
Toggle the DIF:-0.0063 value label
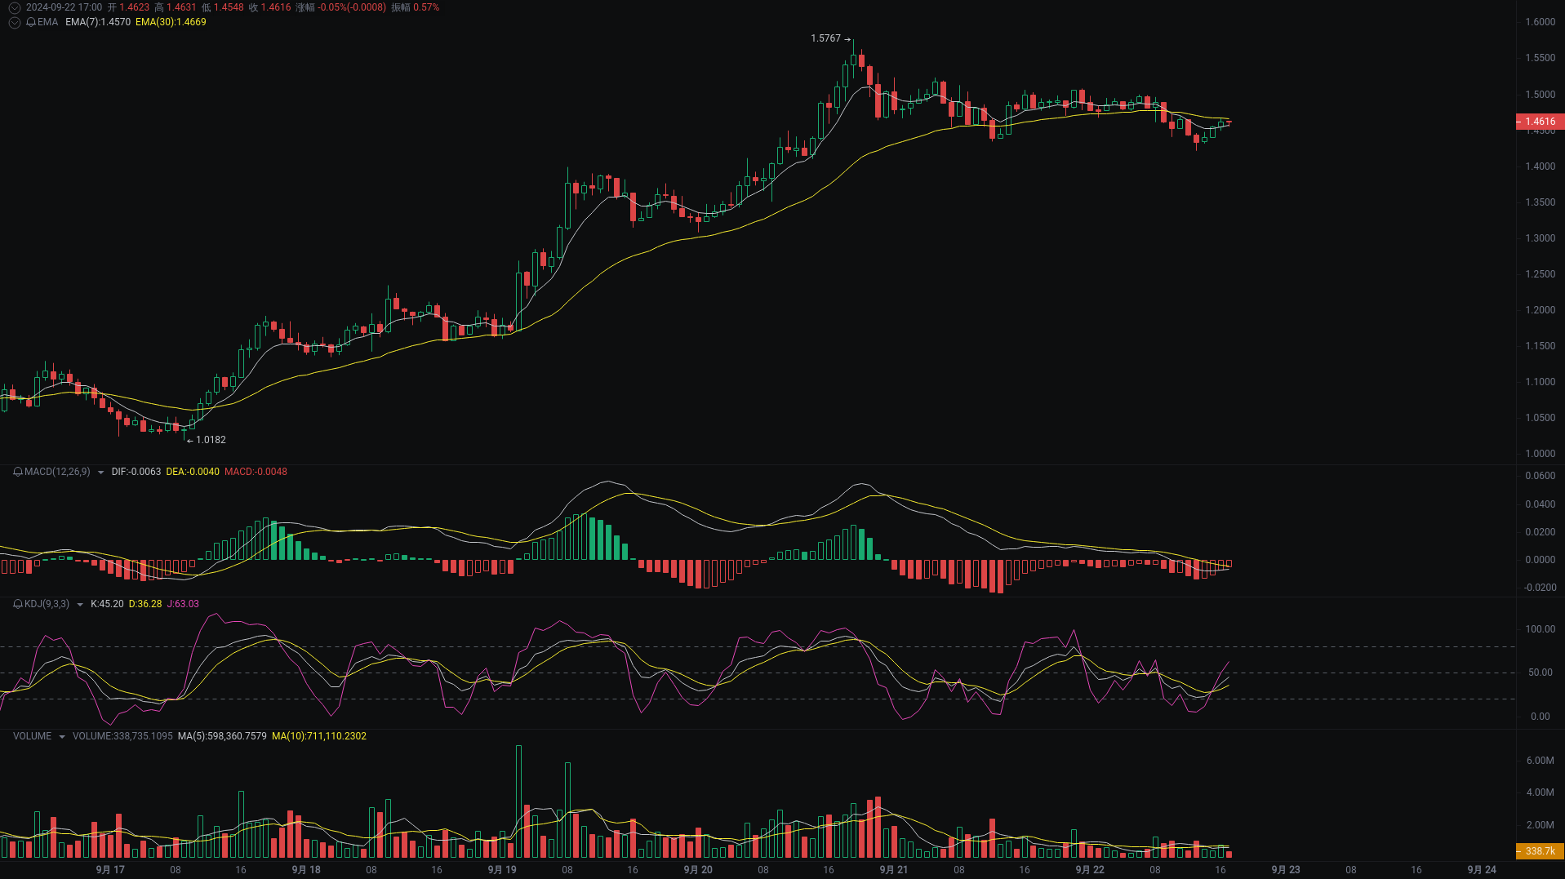coord(136,472)
